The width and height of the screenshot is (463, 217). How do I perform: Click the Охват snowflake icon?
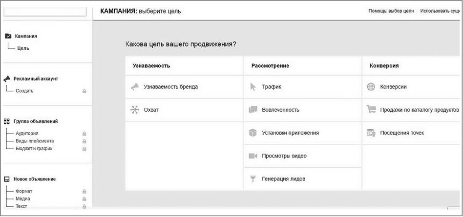134,110
